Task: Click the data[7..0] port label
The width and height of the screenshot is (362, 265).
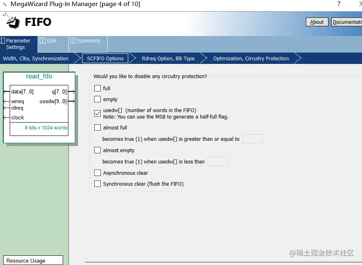Action: (22, 92)
